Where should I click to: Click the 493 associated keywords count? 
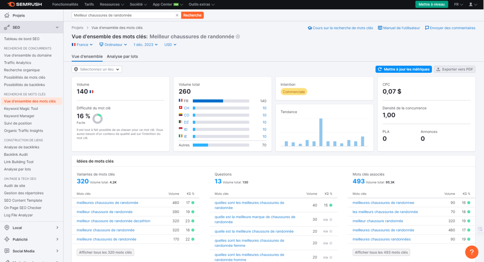tap(359, 181)
